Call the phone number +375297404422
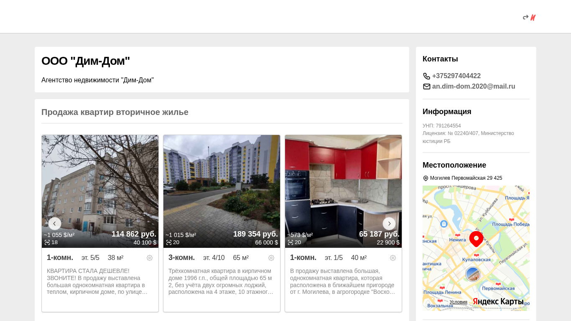The height and width of the screenshot is (321, 571). 456,76
